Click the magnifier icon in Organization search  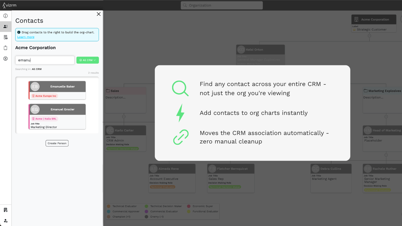[185, 5]
